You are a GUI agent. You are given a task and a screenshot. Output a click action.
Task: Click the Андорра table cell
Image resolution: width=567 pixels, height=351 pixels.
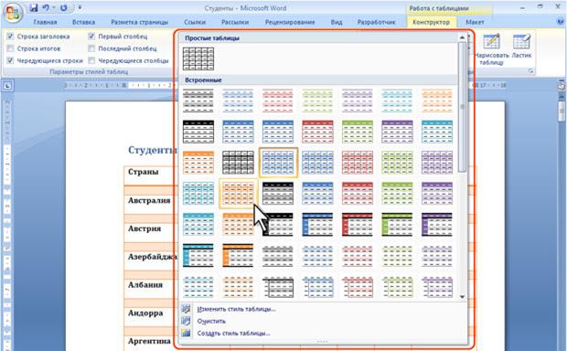coord(145,313)
